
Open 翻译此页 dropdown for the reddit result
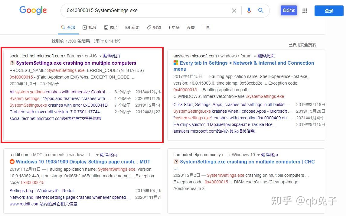pyautogui.click(x=108, y=155)
